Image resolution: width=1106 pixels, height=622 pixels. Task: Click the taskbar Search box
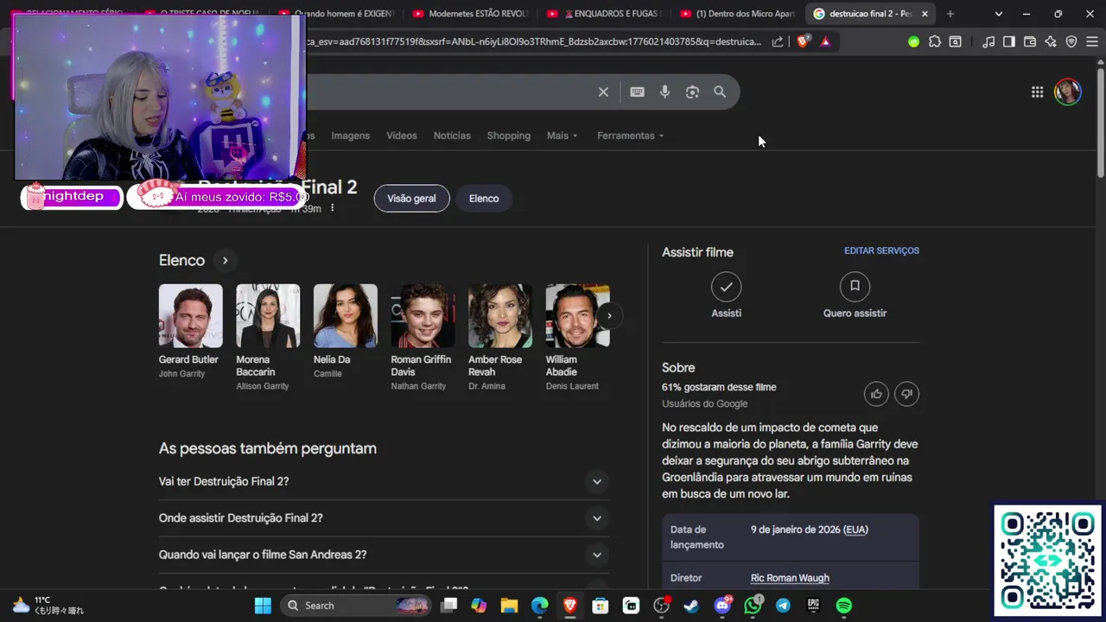pos(357,606)
